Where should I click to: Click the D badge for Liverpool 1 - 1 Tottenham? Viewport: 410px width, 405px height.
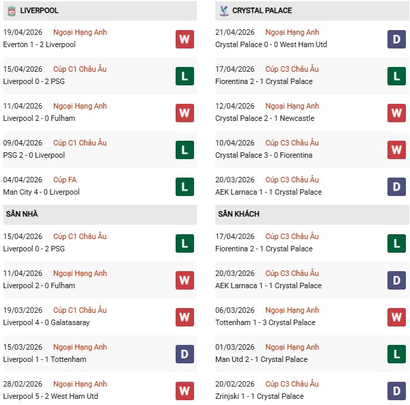(x=184, y=354)
